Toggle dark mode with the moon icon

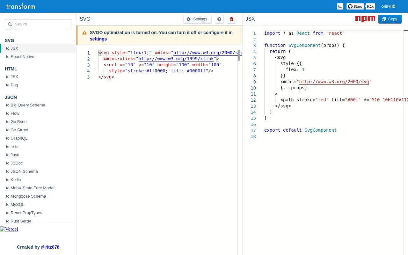[x=340, y=6]
